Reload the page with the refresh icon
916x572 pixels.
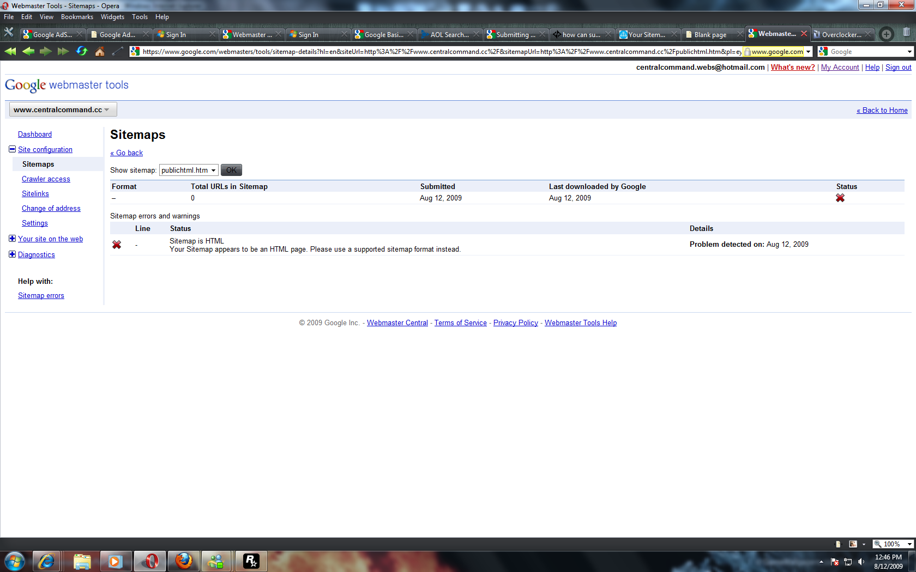[x=82, y=51]
